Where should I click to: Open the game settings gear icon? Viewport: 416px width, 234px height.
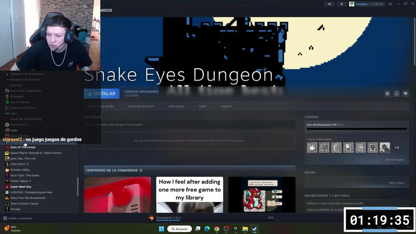point(387,94)
